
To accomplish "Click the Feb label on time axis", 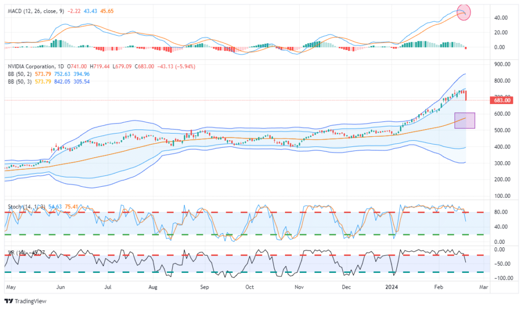I will pyautogui.click(x=439, y=287).
